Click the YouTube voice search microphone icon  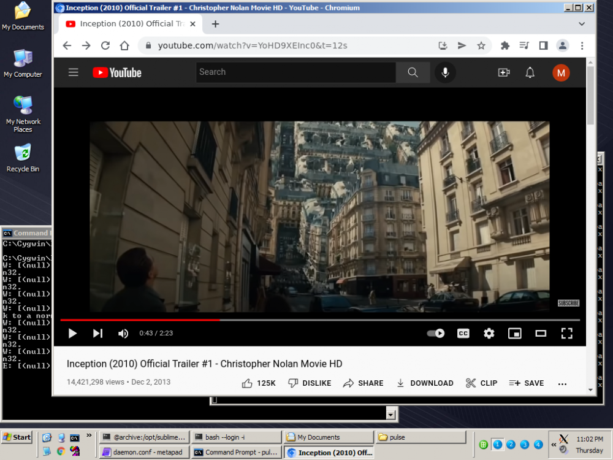pyautogui.click(x=445, y=72)
